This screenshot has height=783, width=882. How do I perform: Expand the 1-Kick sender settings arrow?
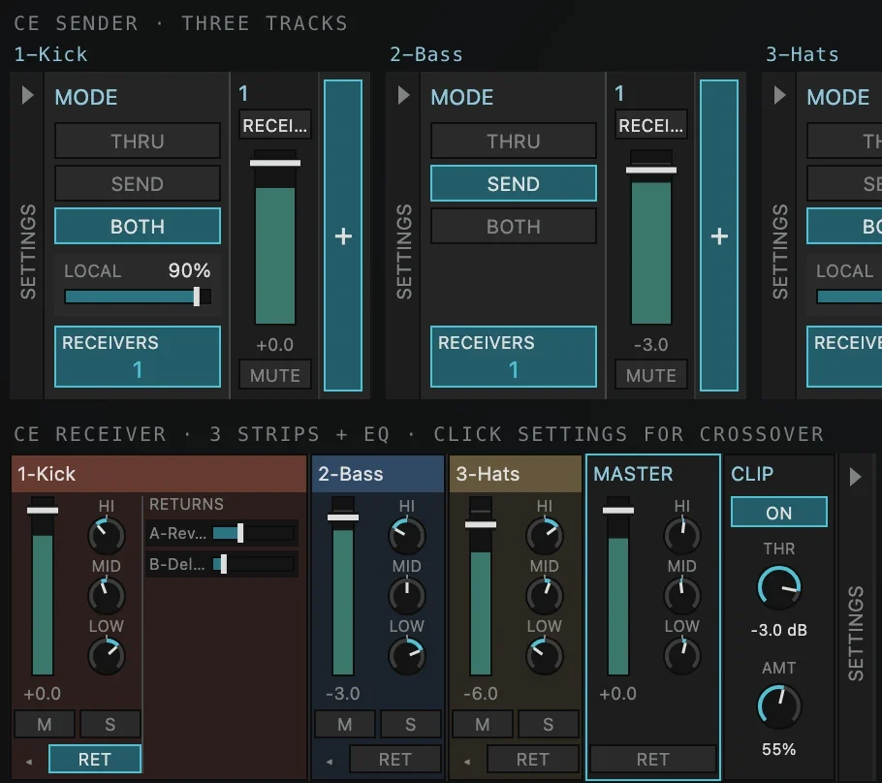[27, 95]
